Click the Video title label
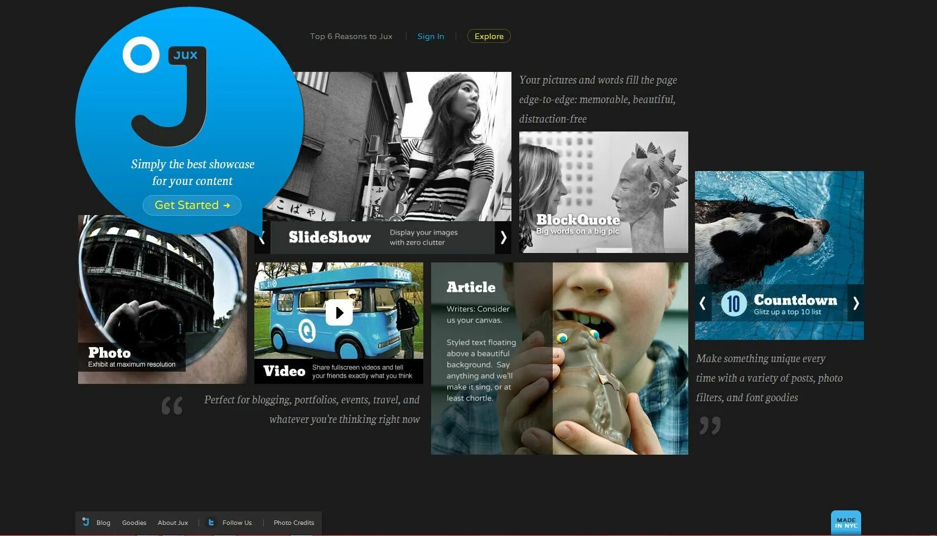Screen dimensions: 937x536 pyautogui.click(x=284, y=371)
